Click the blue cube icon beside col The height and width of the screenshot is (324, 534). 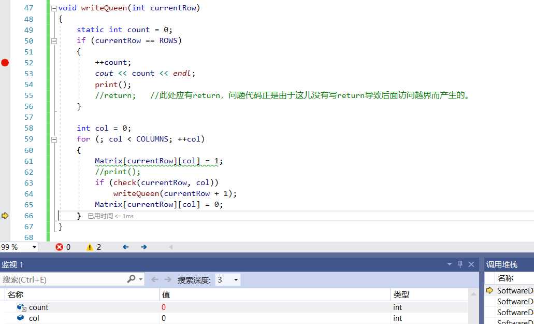coord(21,318)
